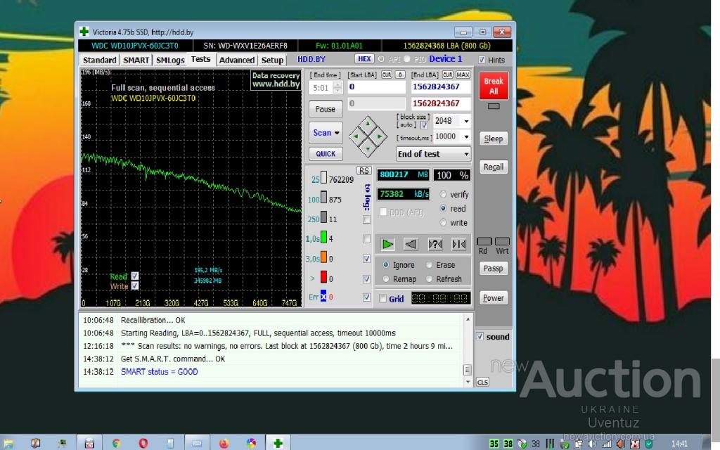720x450 pixels.
Task: Click the backward scan direction button
Action: [x=411, y=244]
